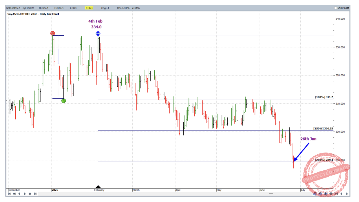359x202 pixels.
Task: Select the blue point C marker
Action: pyautogui.click(x=98, y=34)
